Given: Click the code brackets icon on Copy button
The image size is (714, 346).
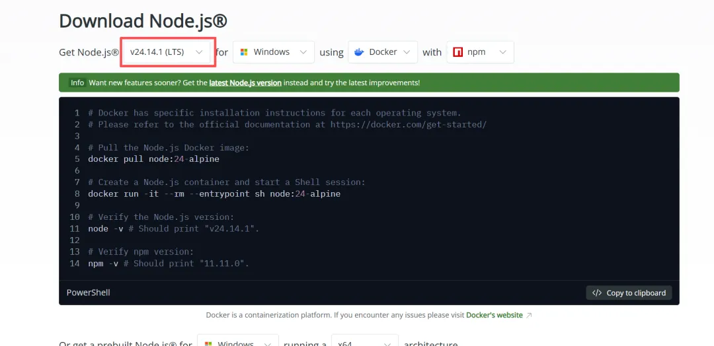Looking at the screenshot, I should click(597, 293).
